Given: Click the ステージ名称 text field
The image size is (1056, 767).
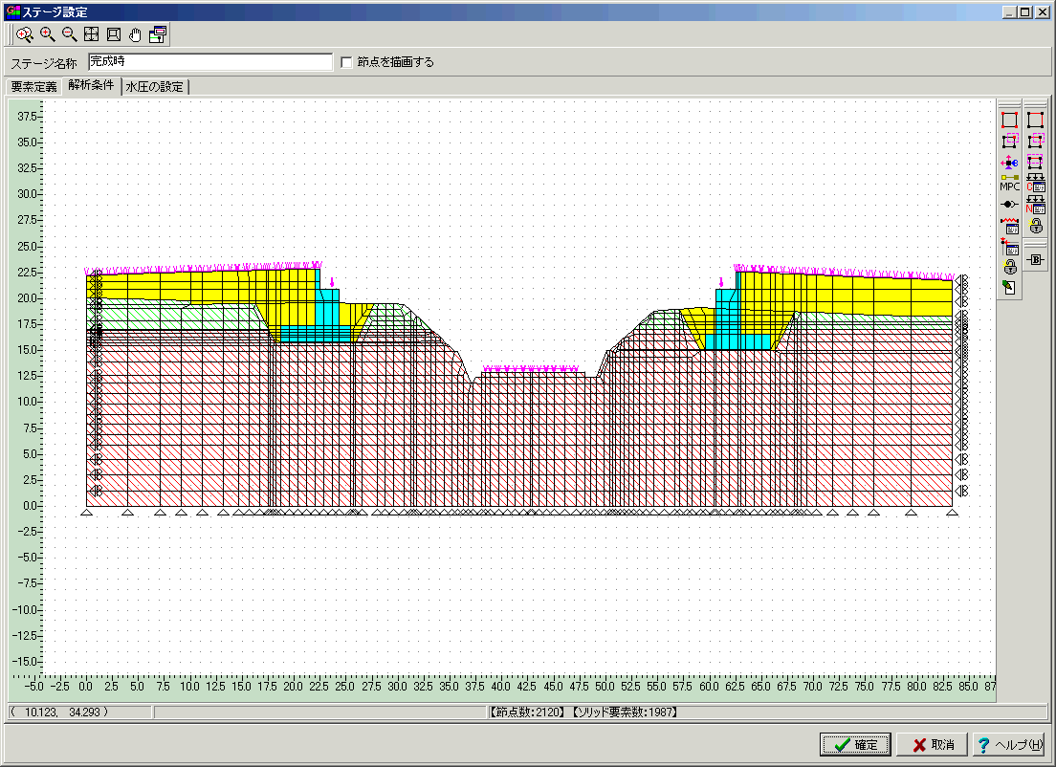Looking at the screenshot, I should 209,62.
